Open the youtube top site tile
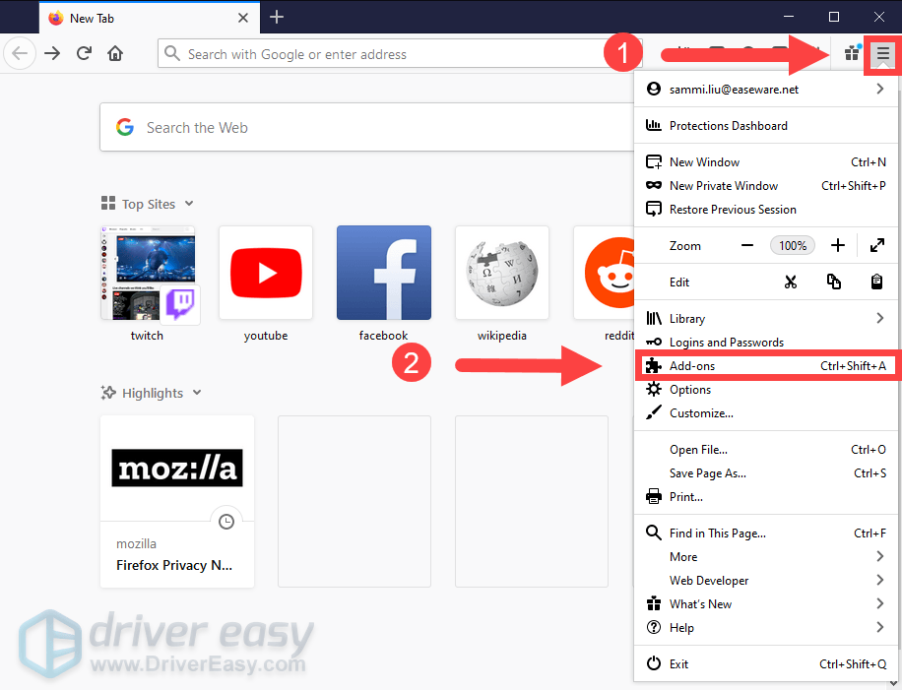The width and height of the screenshot is (902, 690). (266, 273)
